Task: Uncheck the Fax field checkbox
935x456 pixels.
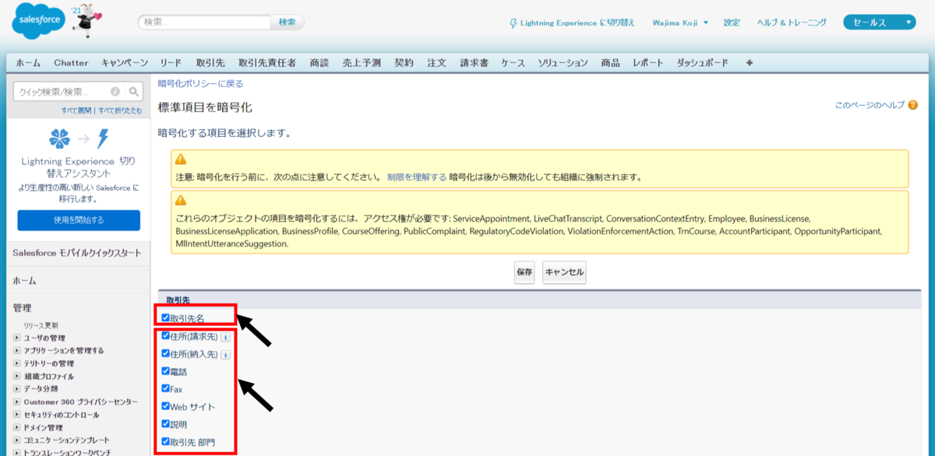Action: pos(164,390)
